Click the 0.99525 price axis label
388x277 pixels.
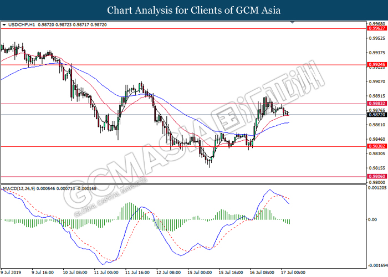pyautogui.click(x=377, y=38)
